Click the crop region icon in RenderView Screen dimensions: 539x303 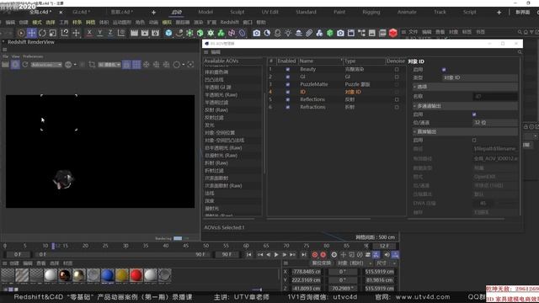92,65
